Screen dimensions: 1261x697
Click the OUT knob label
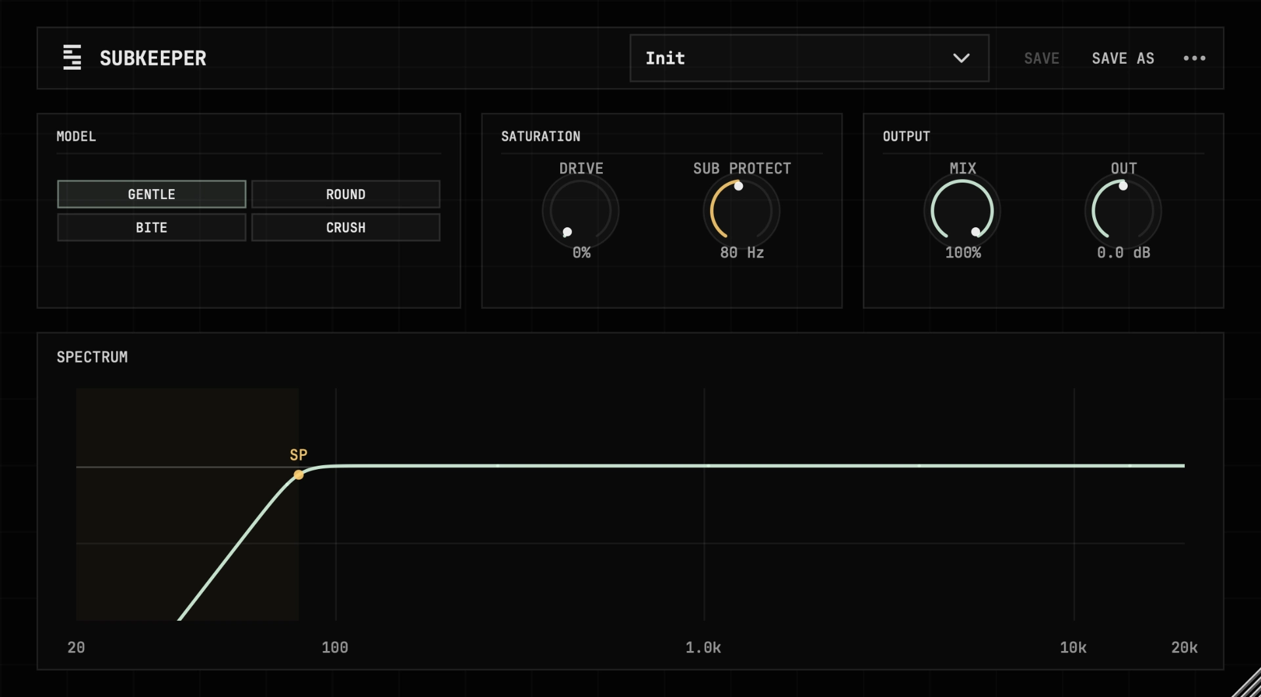tap(1124, 169)
